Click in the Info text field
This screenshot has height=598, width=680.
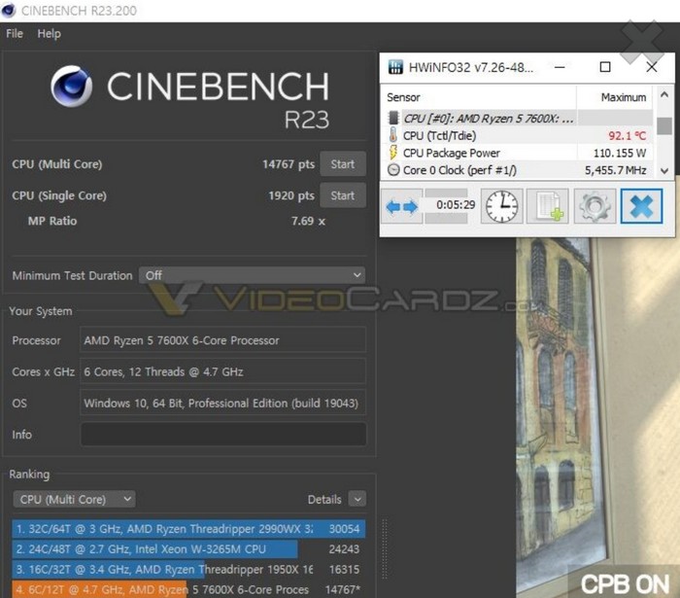pos(222,434)
